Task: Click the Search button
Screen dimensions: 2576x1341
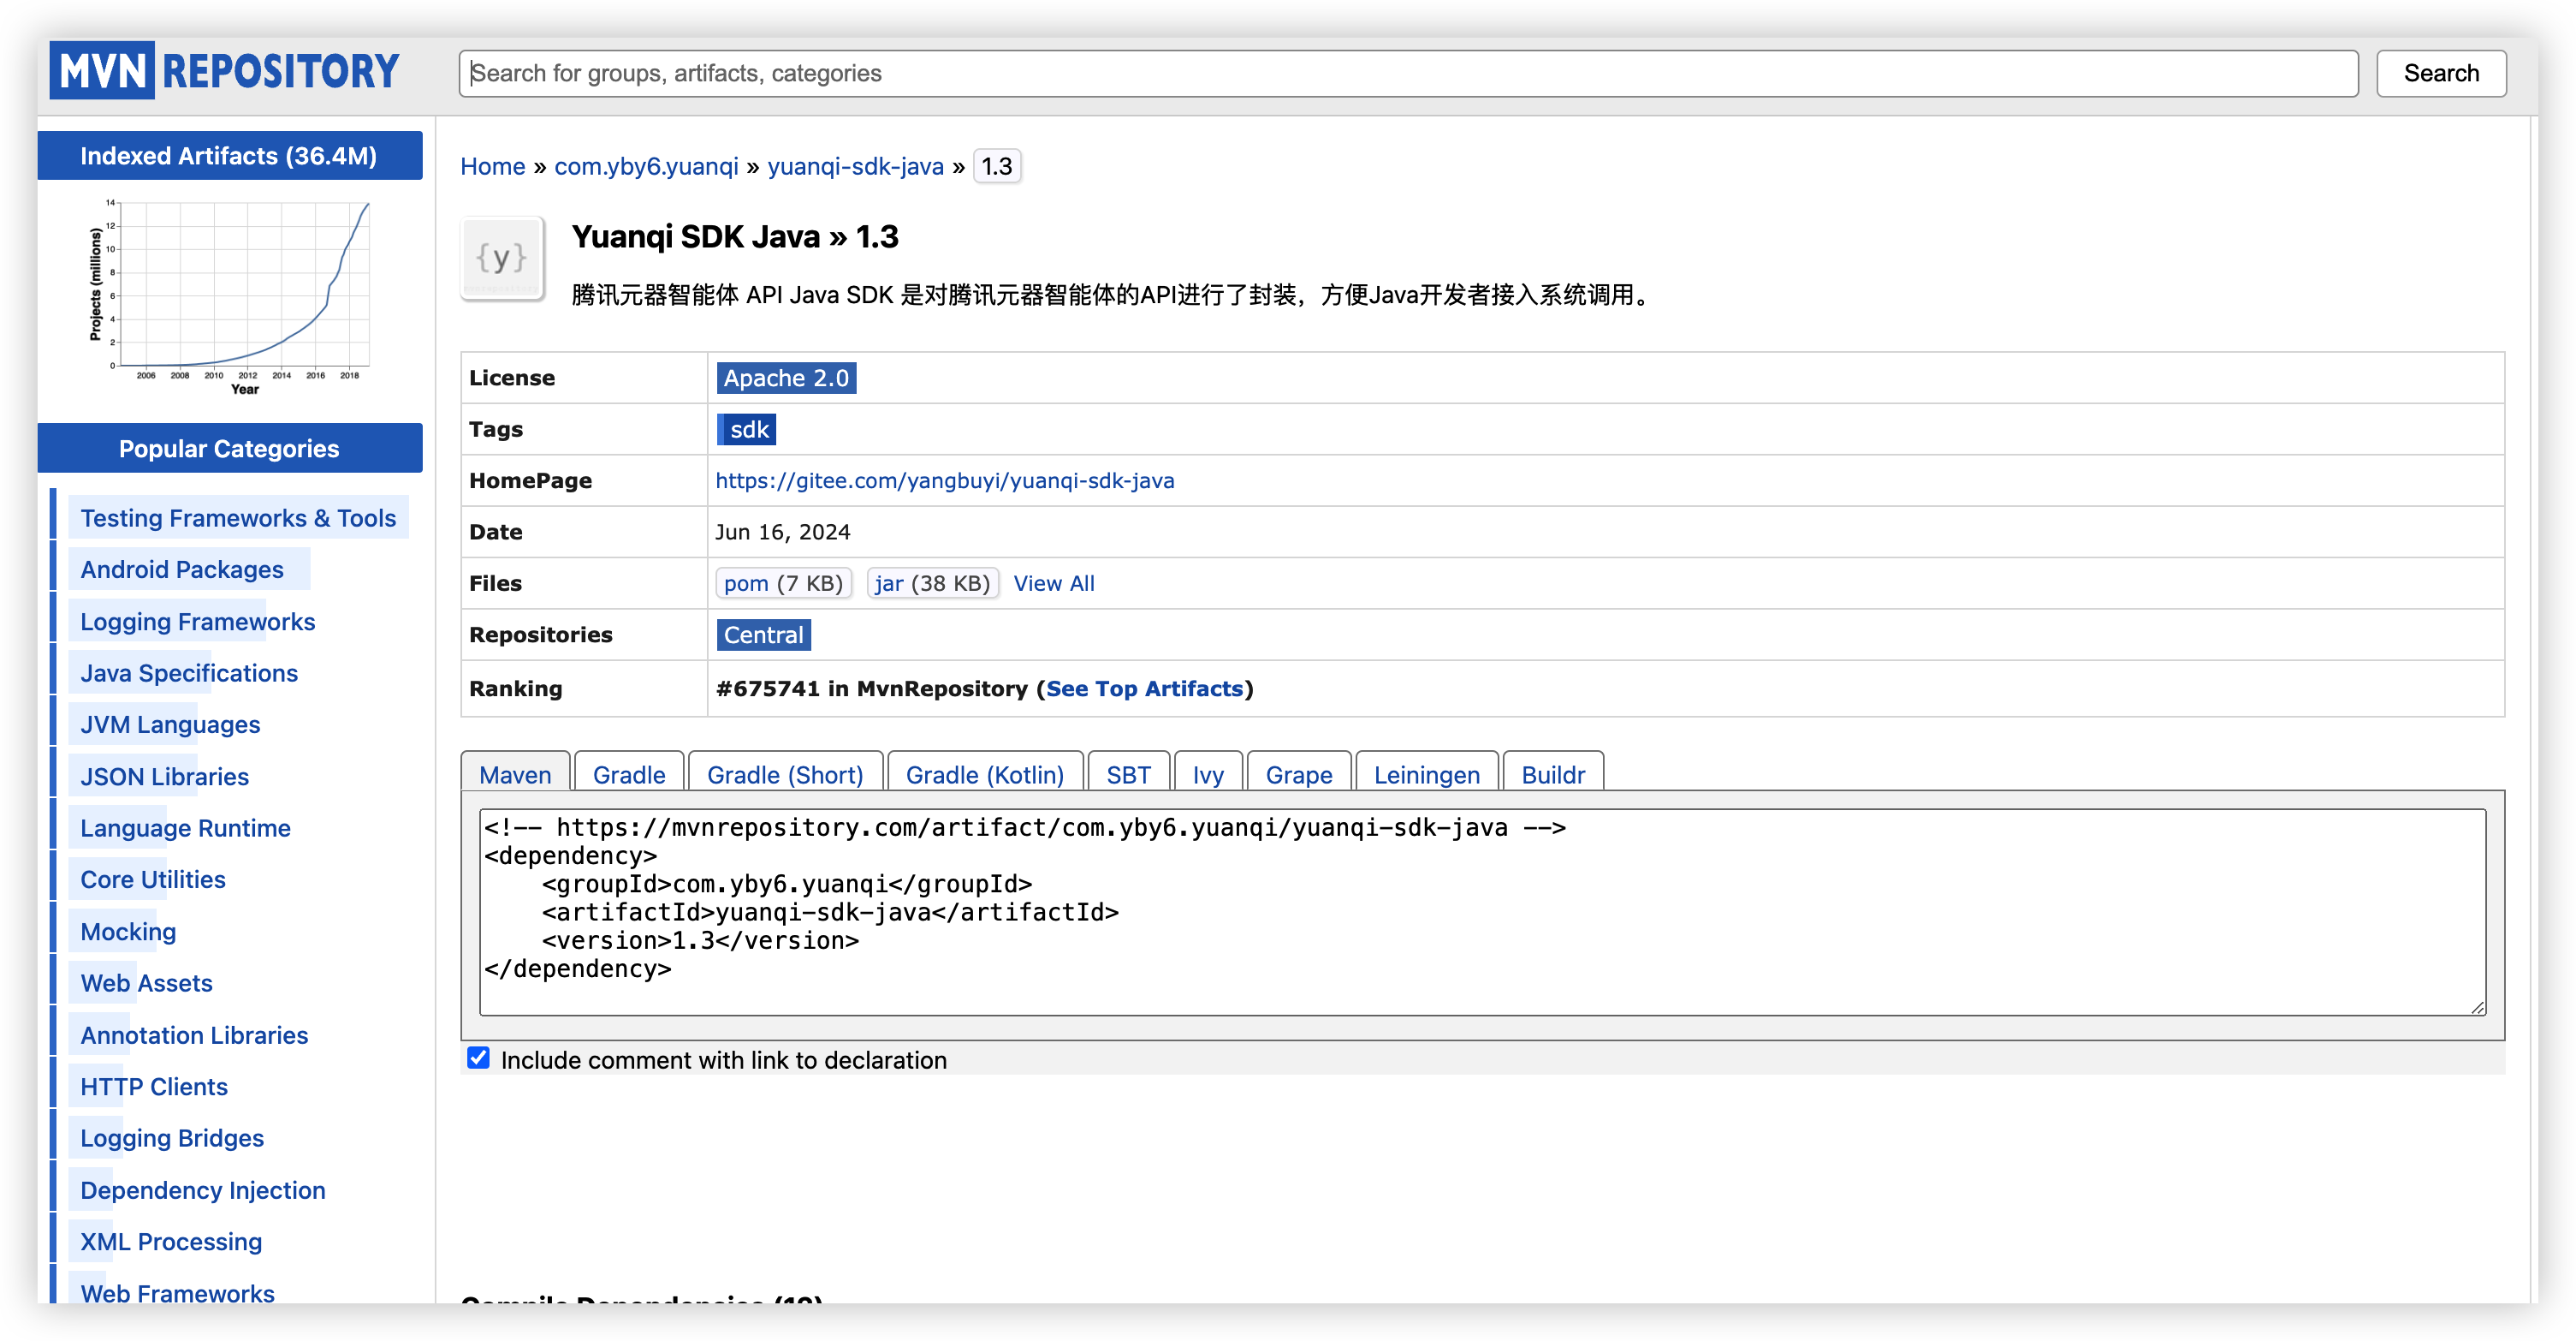Action: [2441, 73]
